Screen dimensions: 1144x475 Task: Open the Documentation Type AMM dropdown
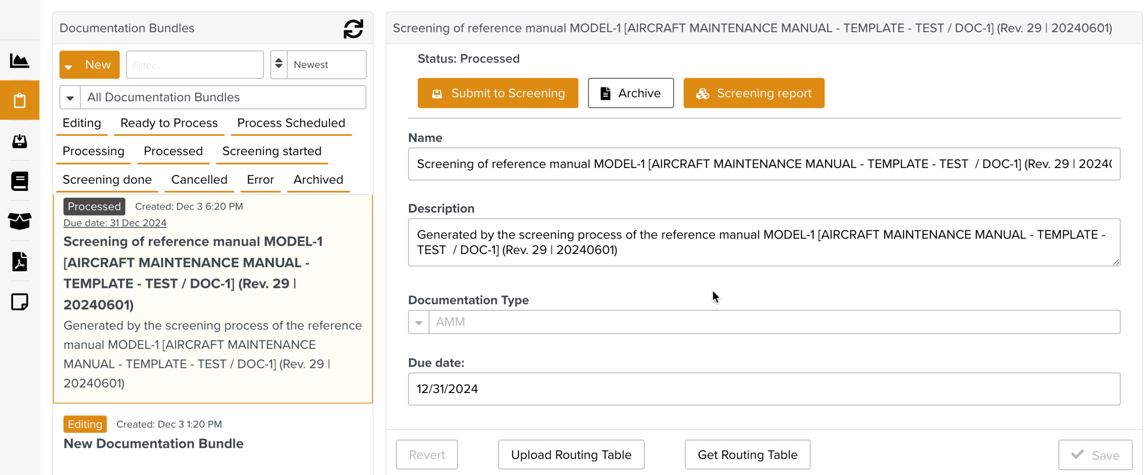pos(764,322)
